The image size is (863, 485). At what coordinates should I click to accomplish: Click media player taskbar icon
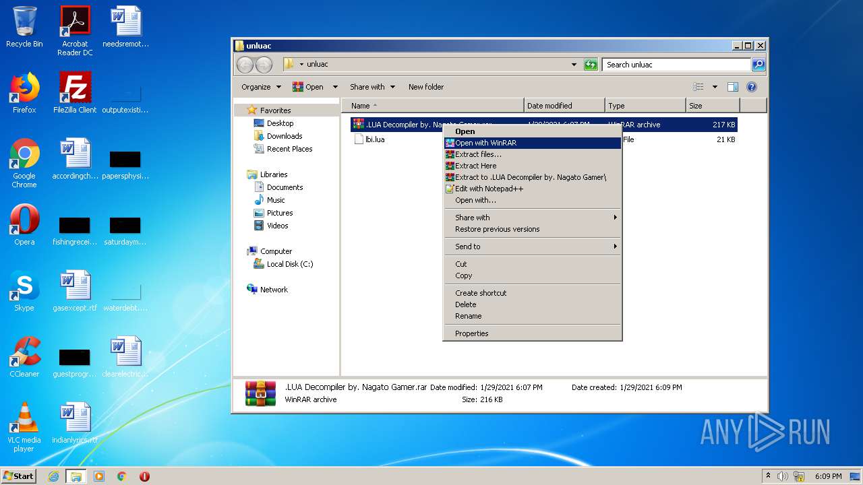99,476
